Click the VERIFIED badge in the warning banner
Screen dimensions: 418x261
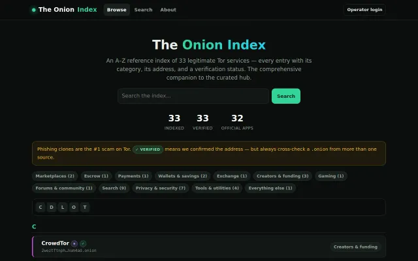coord(148,149)
